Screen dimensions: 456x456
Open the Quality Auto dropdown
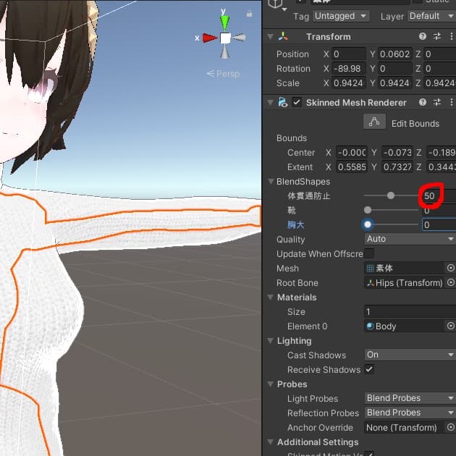(410, 239)
